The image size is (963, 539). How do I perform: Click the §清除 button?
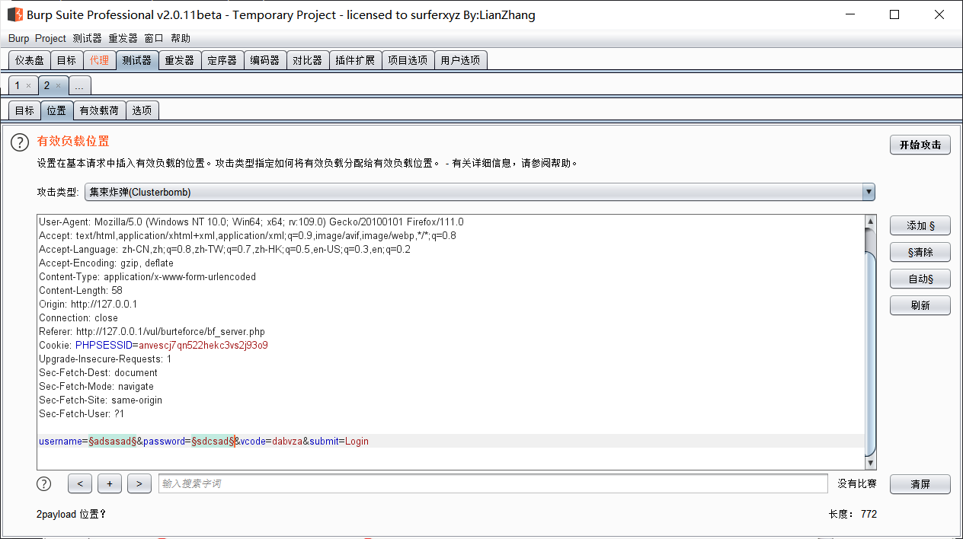pyautogui.click(x=920, y=252)
